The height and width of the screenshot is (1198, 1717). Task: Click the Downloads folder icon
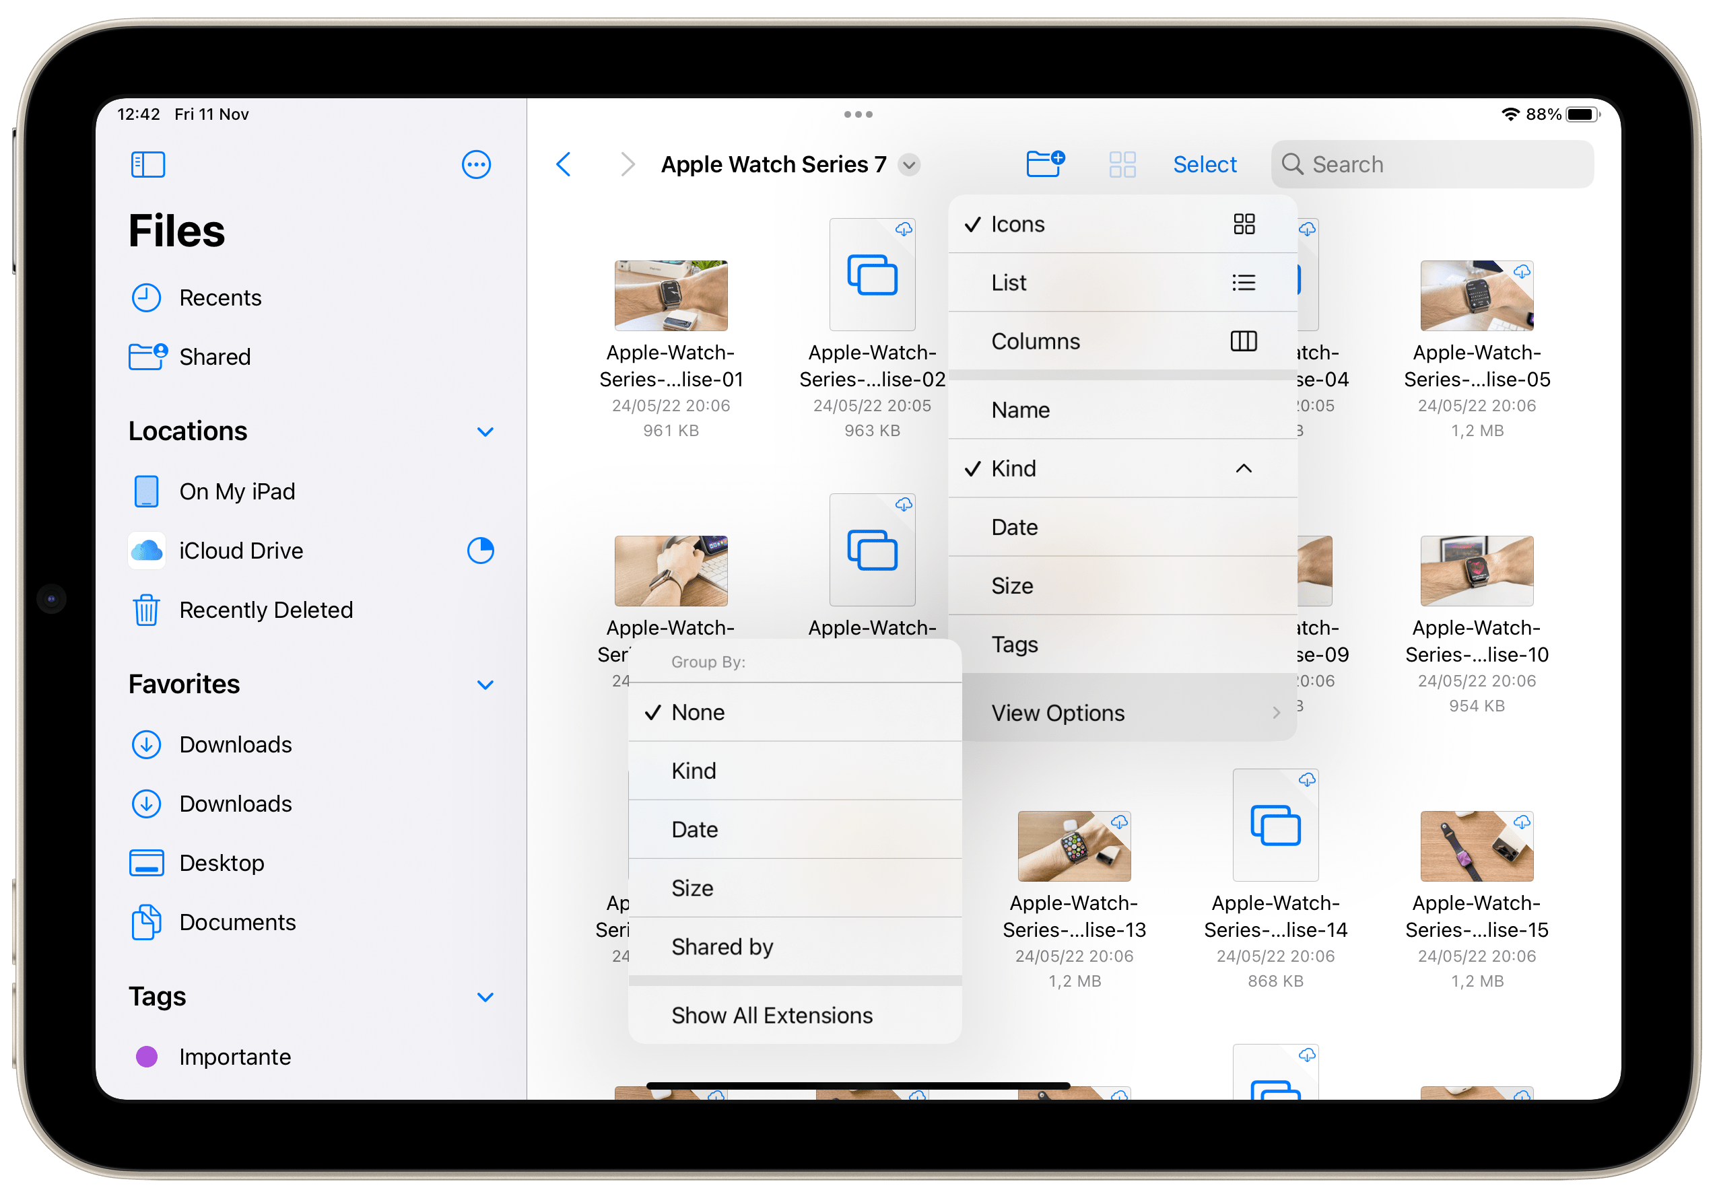tap(146, 746)
